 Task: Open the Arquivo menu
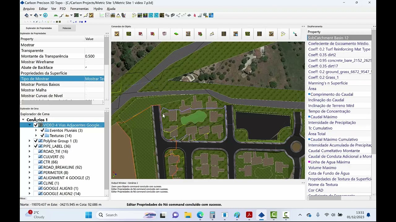coord(29,9)
